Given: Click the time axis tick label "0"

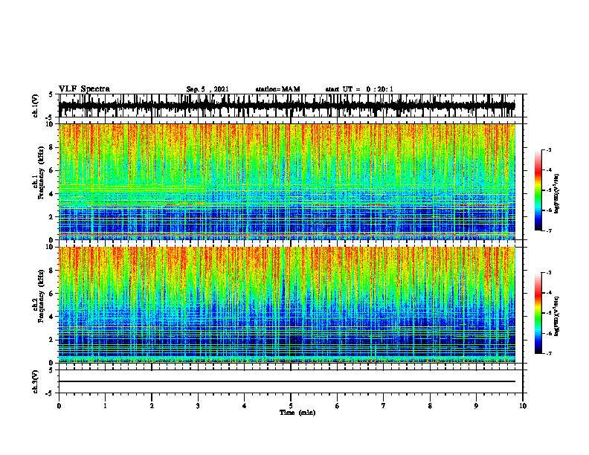Looking at the screenshot, I should (x=59, y=406).
